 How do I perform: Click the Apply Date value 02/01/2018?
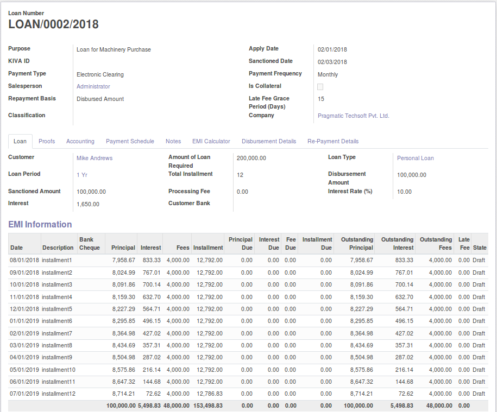[x=332, y=49]
